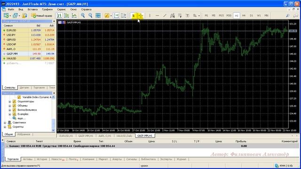Tile chart windows with grid icon
This screenshot has height=169, width=301.
click(x=98, y=15)
